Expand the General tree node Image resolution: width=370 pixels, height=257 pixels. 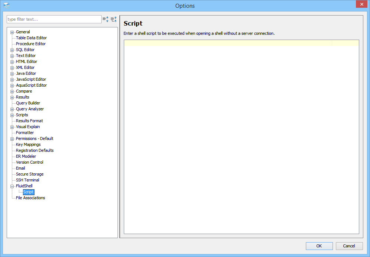(x=12, y=32)
